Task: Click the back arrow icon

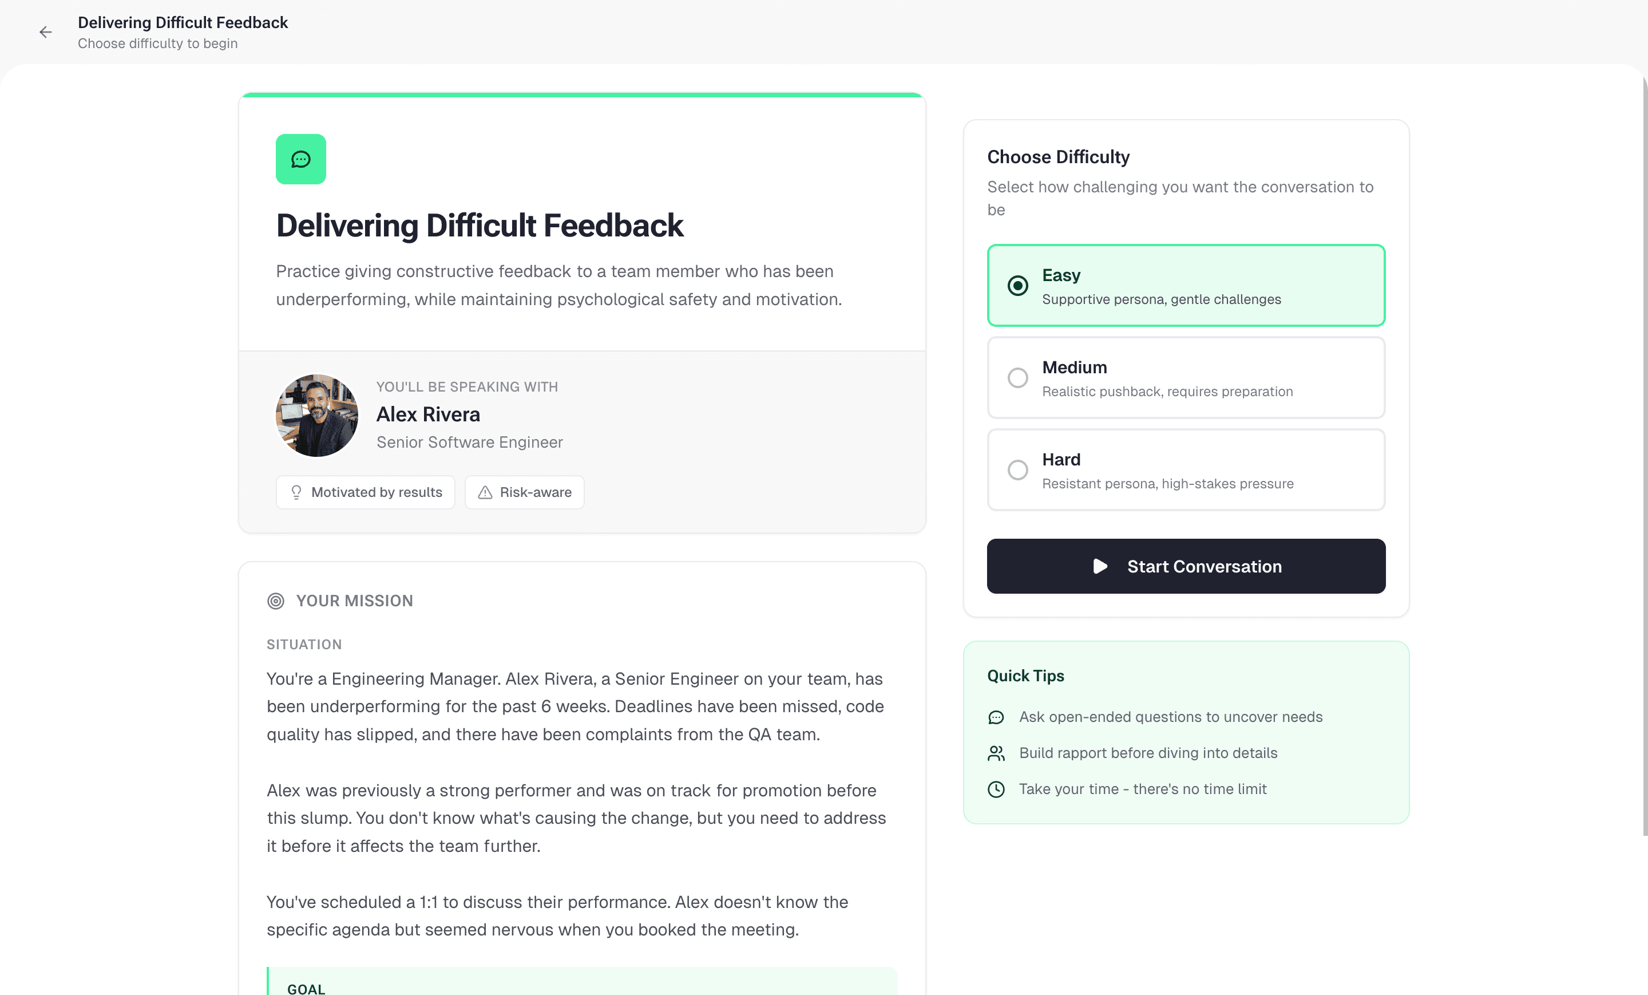Action: [x=45, y=32]
